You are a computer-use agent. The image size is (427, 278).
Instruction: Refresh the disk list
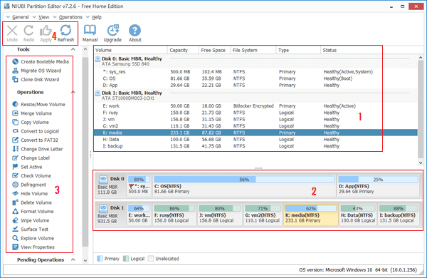[x=65, y=34]
